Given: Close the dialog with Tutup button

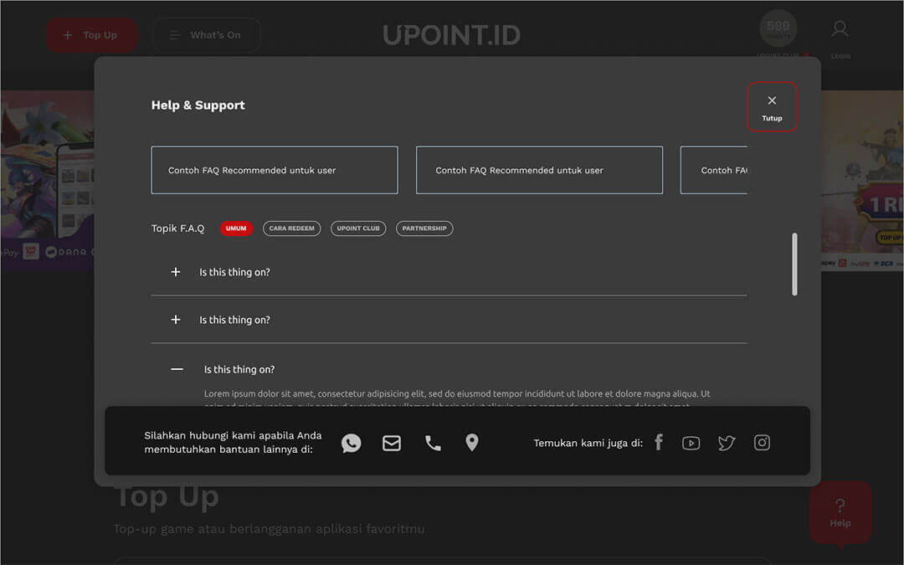Looking at the screenshot, I should click(x=772, y=107).
